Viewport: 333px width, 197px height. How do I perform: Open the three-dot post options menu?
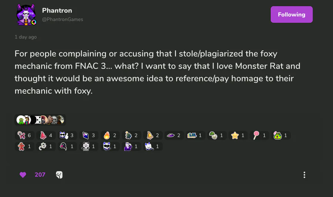click(x=304, y=175)
